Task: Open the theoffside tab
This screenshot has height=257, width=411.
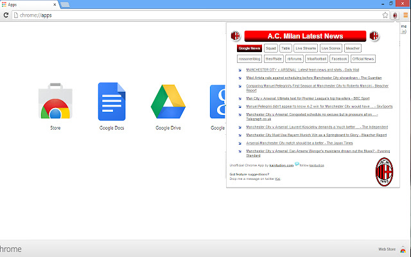Action: click(274, 58)
